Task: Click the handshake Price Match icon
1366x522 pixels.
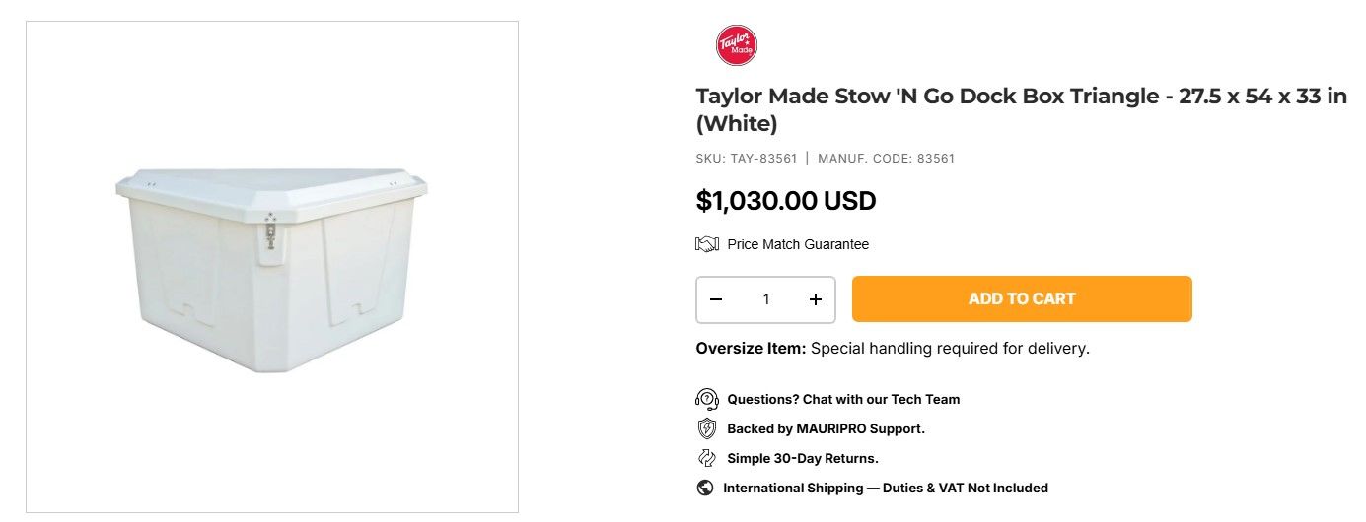Action: coord(707,244)
